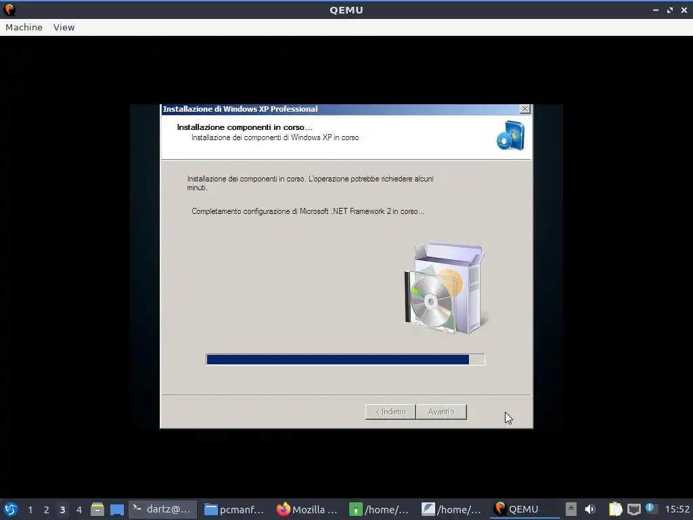The image size is (693, 520).
Task: Click the QEMU logo in the title bar
Action: [x=9, y=9]
